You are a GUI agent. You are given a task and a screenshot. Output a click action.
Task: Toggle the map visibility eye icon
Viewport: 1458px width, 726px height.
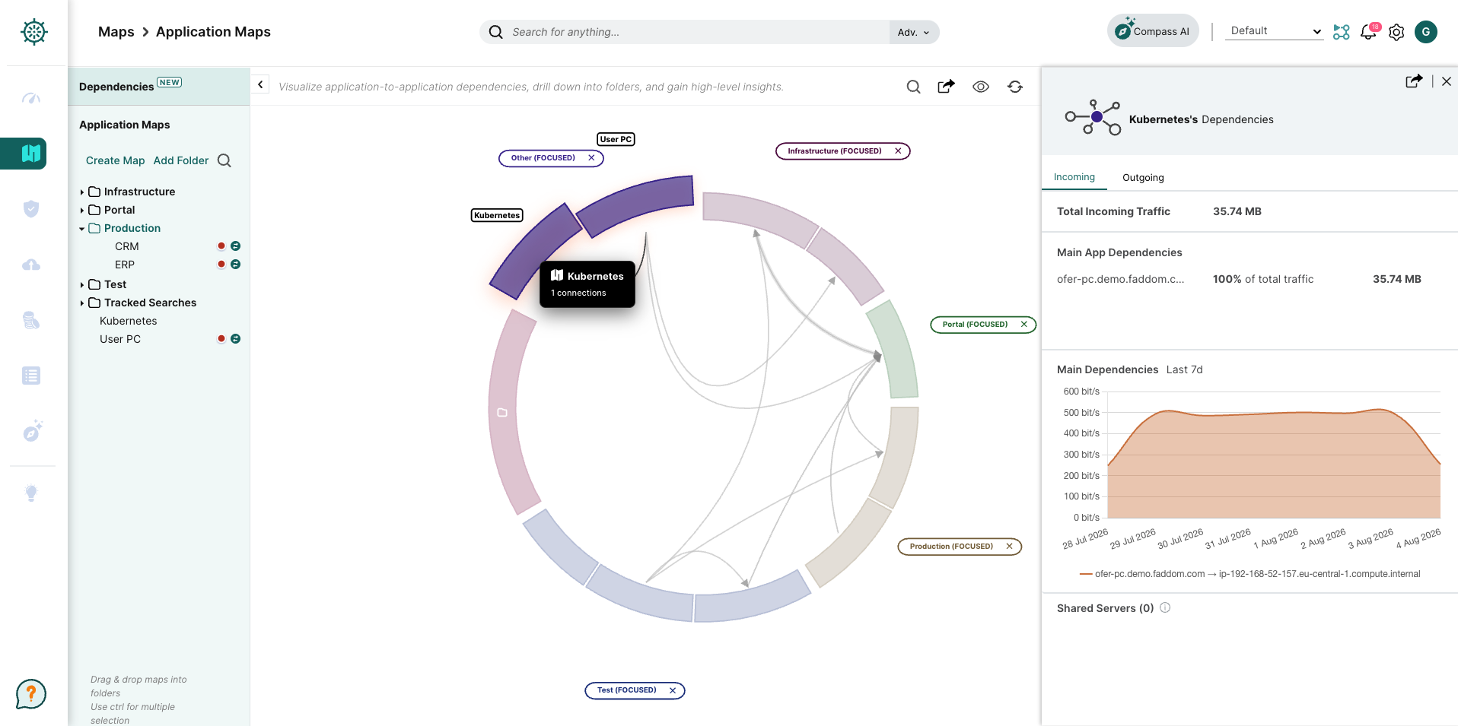[x=981, y=87]
